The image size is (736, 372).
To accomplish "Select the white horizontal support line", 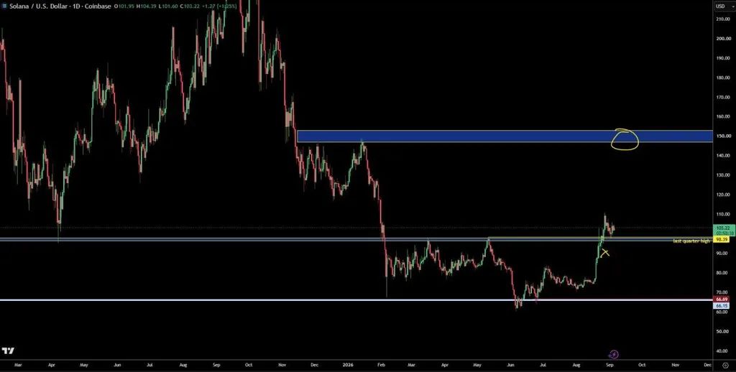I will point(356,299).
